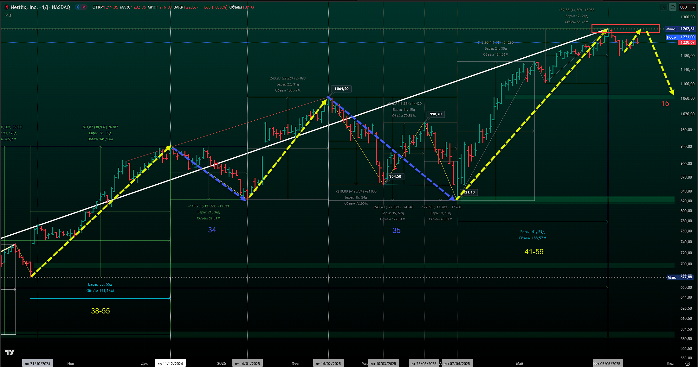Select the yellow 41-59 text annotation

(x=534, y=252)
